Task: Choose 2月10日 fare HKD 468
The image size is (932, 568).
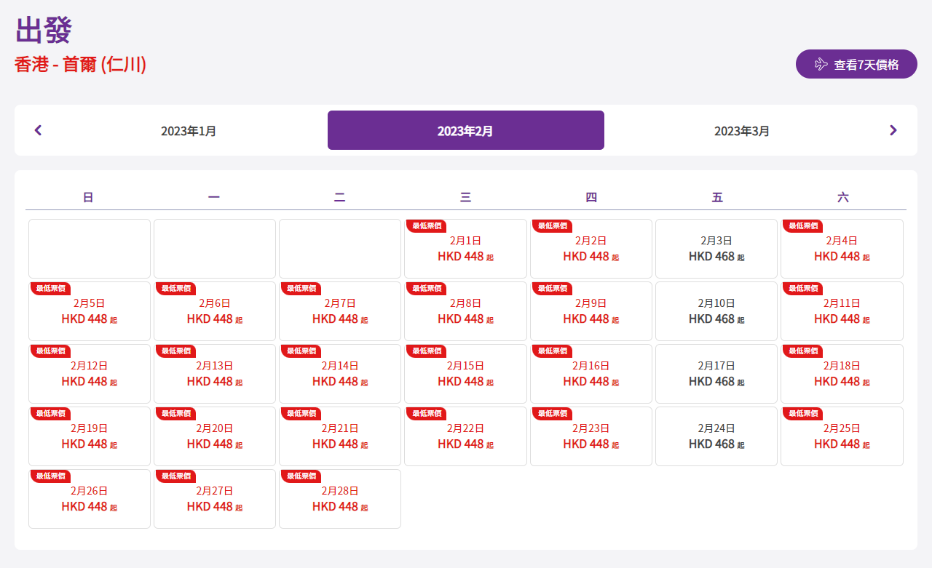Action: (716, 311)
